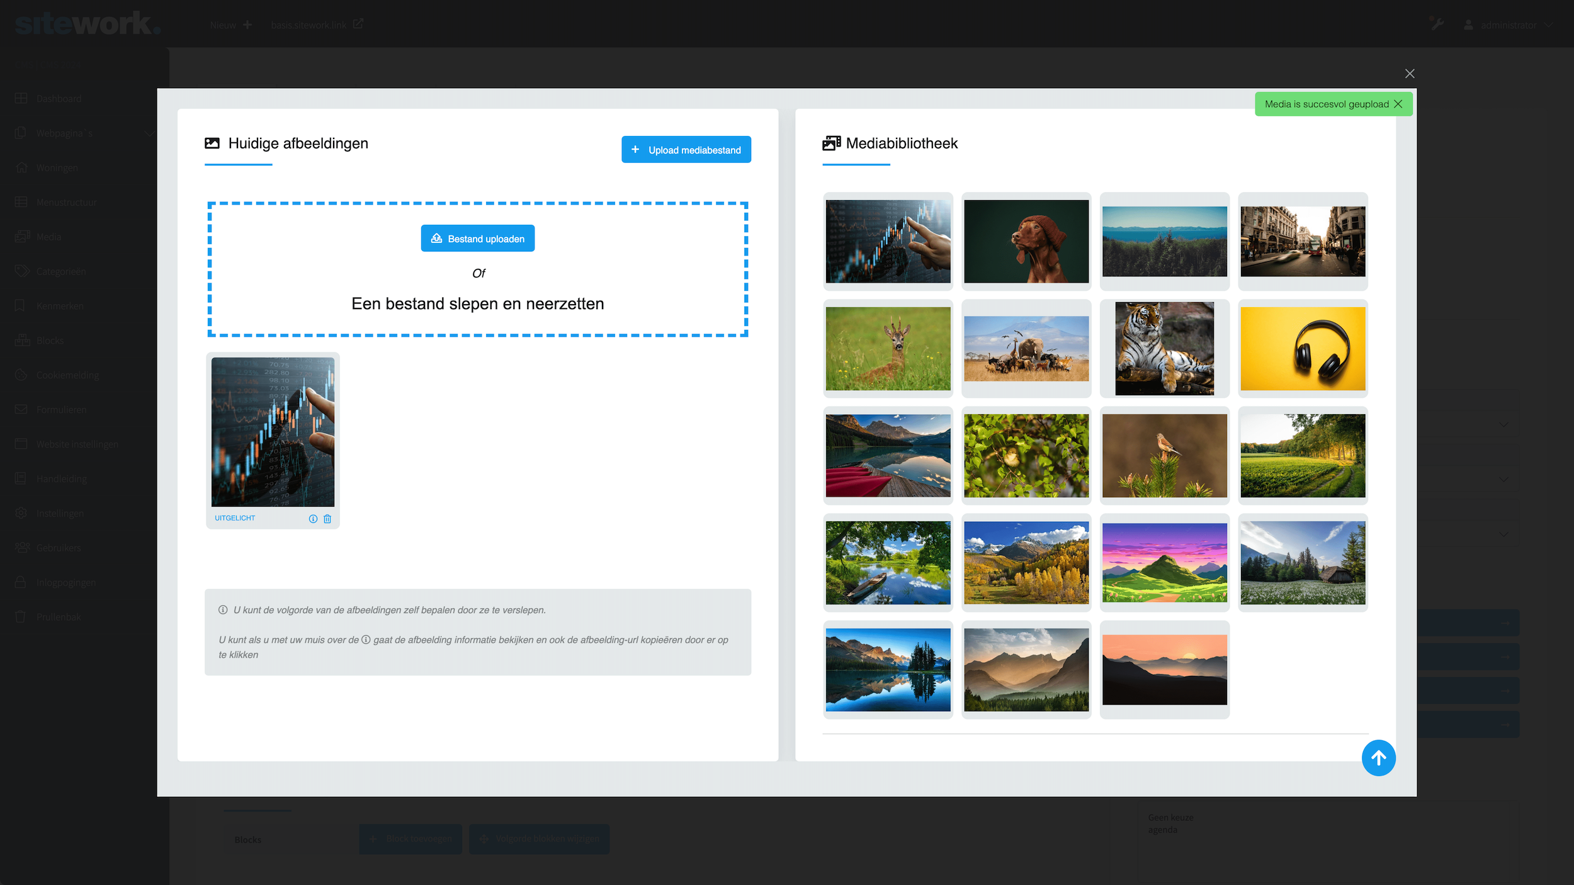Delete the featured image with trash icon
Screen dimensions: 1574x885
327,519
